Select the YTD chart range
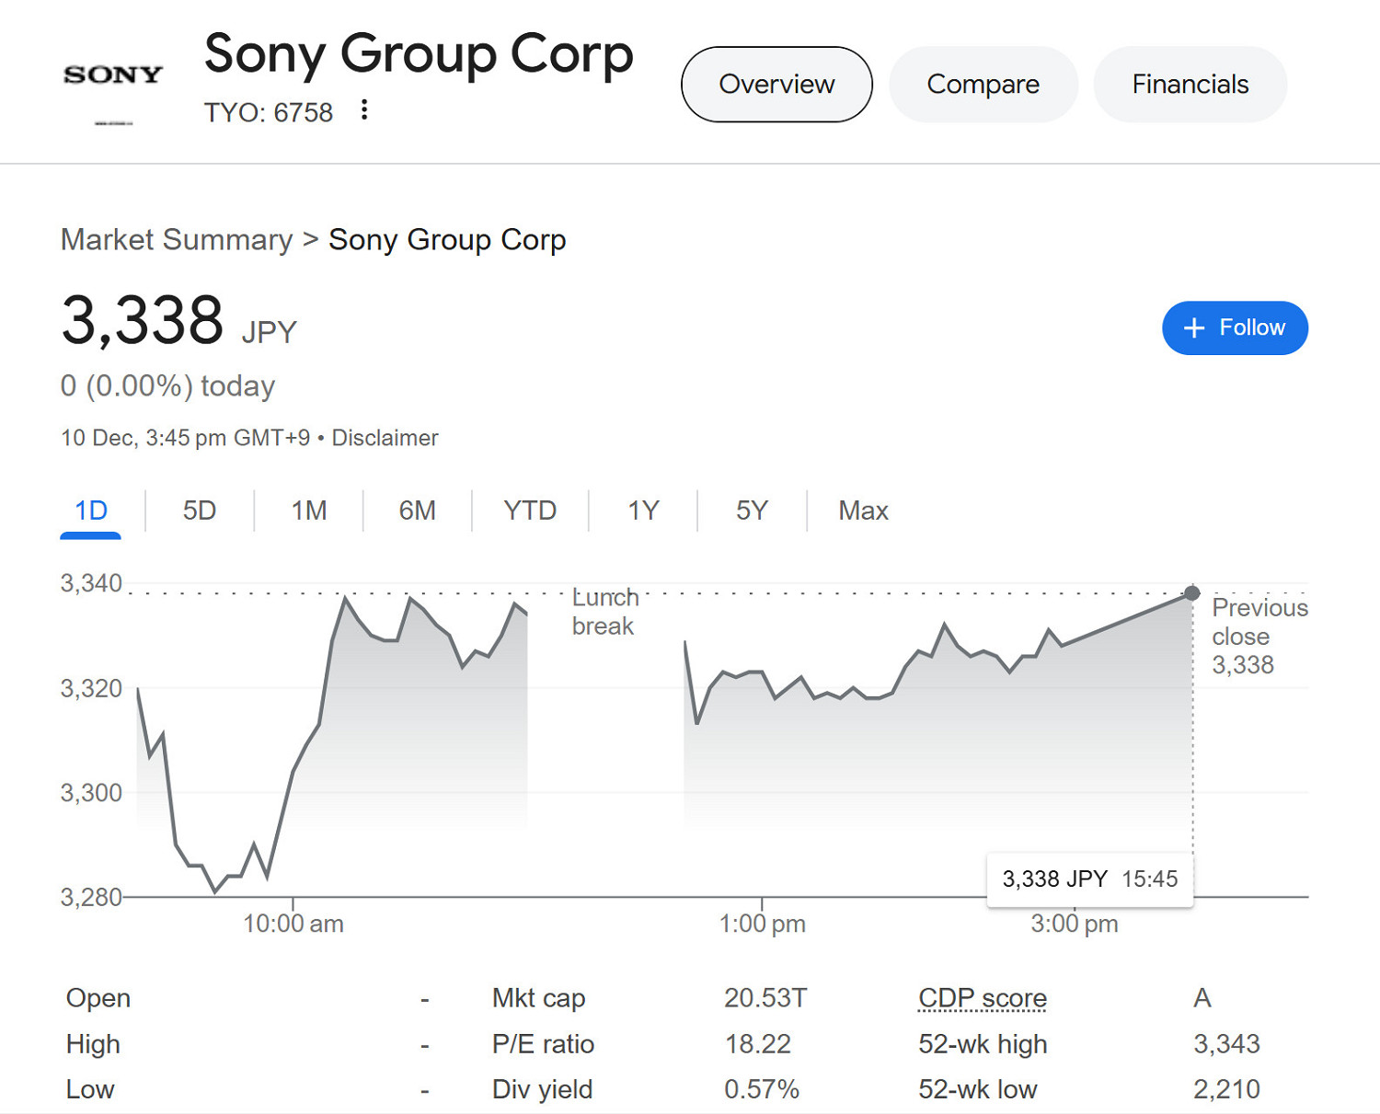This screenshot has width=1380, height=1114. click(x=530, y=511)
